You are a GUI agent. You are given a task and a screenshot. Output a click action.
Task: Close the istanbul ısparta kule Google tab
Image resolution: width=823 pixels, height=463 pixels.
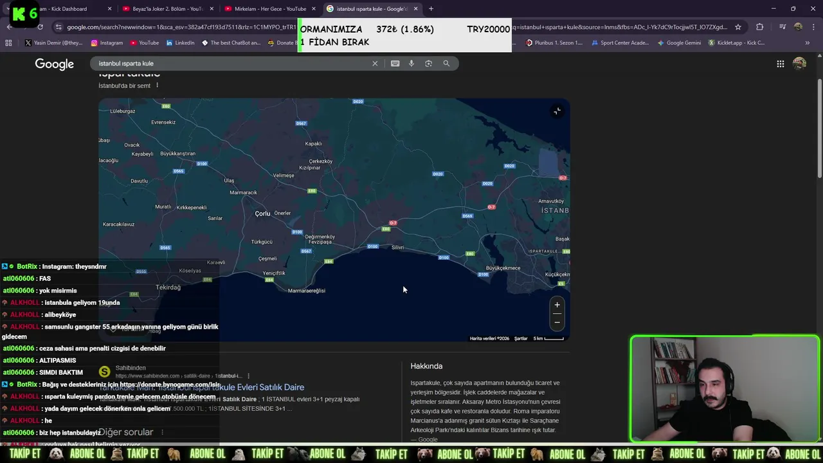(416, 9)
